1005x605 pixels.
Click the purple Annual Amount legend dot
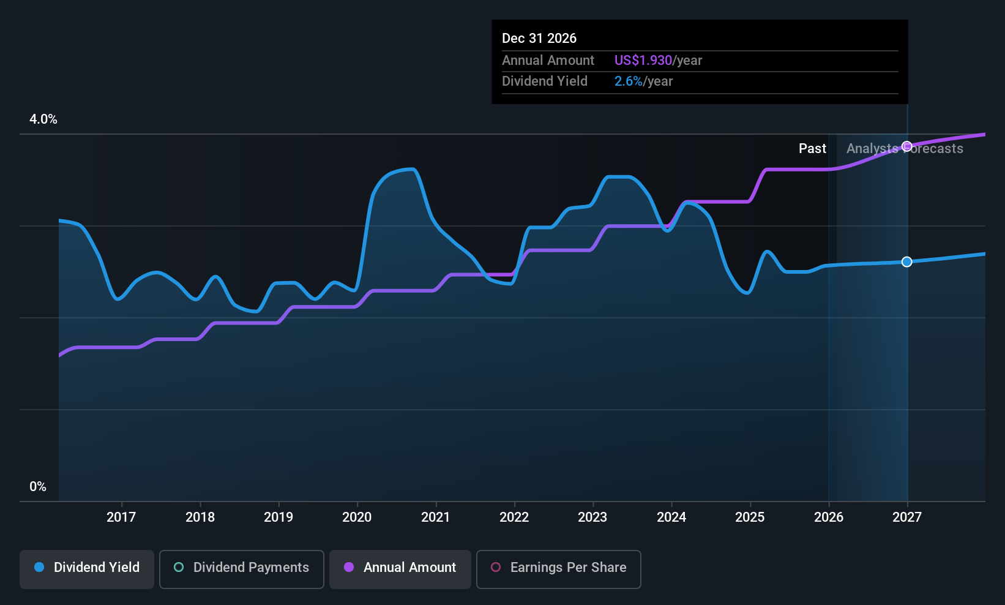(x=349, y=567)
